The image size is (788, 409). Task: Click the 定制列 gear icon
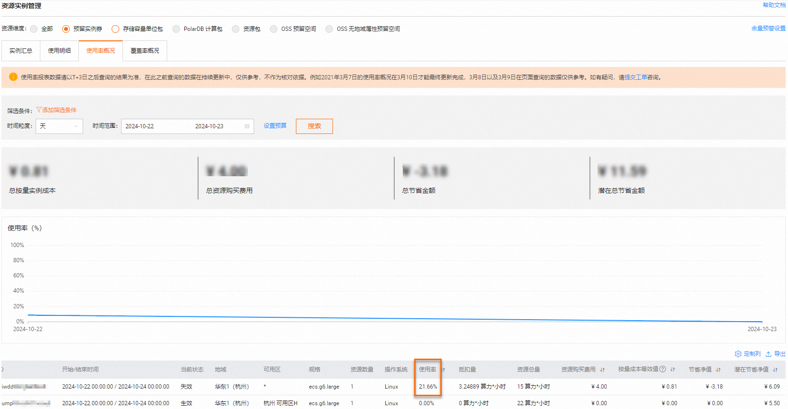click(x=738, y=354)
